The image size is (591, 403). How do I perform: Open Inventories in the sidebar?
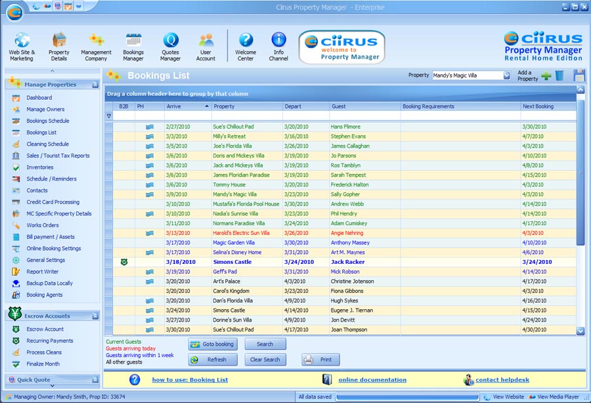(x=40, y=167)
